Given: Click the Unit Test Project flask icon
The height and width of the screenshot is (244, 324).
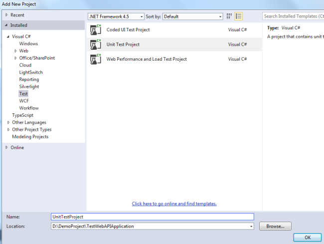Looking at the screenshot, I should click(96, 45).
